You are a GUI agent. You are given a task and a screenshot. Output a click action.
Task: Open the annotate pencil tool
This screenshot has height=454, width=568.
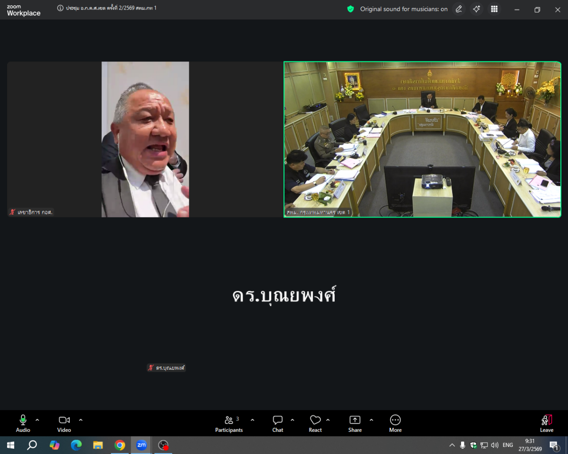458,9
